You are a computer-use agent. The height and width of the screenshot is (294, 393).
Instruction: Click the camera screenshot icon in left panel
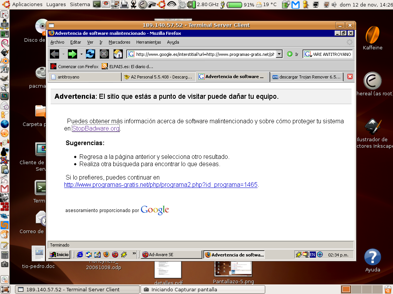tap(5, 264)
